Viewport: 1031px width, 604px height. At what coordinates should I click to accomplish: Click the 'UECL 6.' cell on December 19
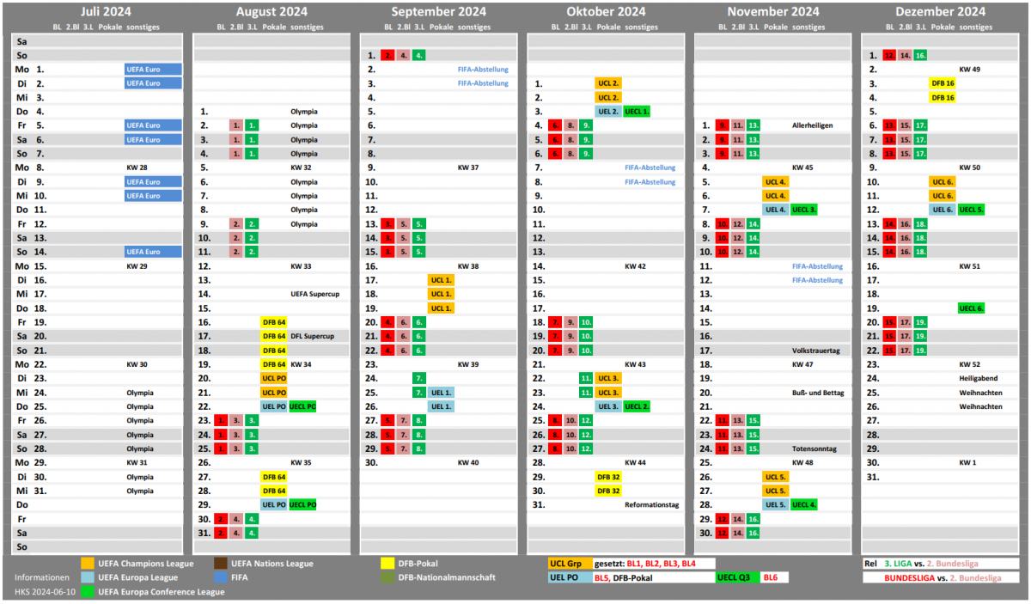(972, 308)
